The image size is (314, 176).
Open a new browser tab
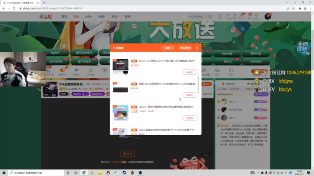(x=44, y=3)
